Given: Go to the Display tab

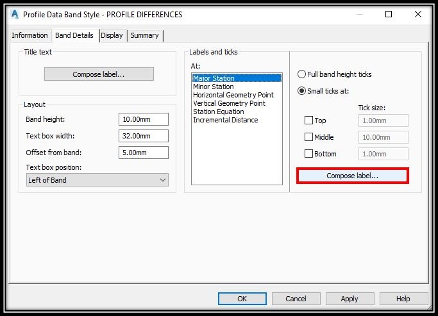Looking at the screenshot, I should [x=112, y=35].
